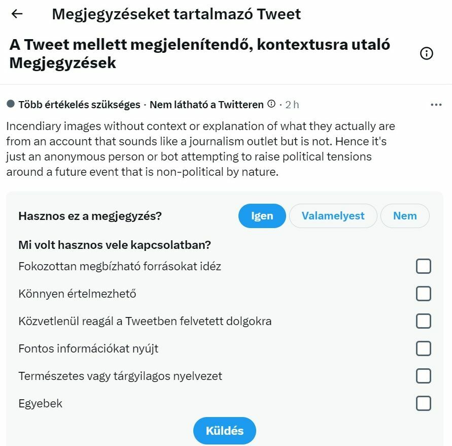This screenshot has height=446, width=452.
Task: Check "Fokozottan megbízható forrásokat idéz" box
Action: pos(424,266)
